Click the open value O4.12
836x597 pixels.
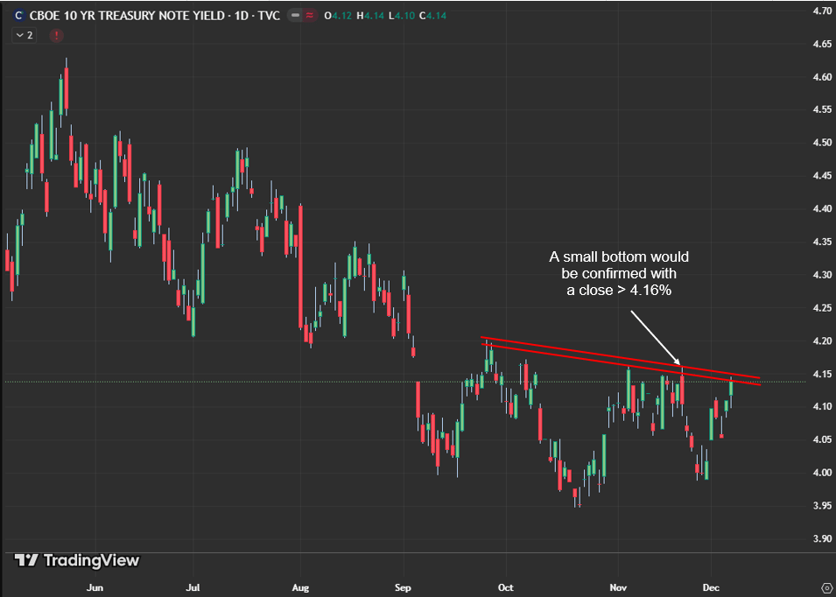tap(338, 16)
